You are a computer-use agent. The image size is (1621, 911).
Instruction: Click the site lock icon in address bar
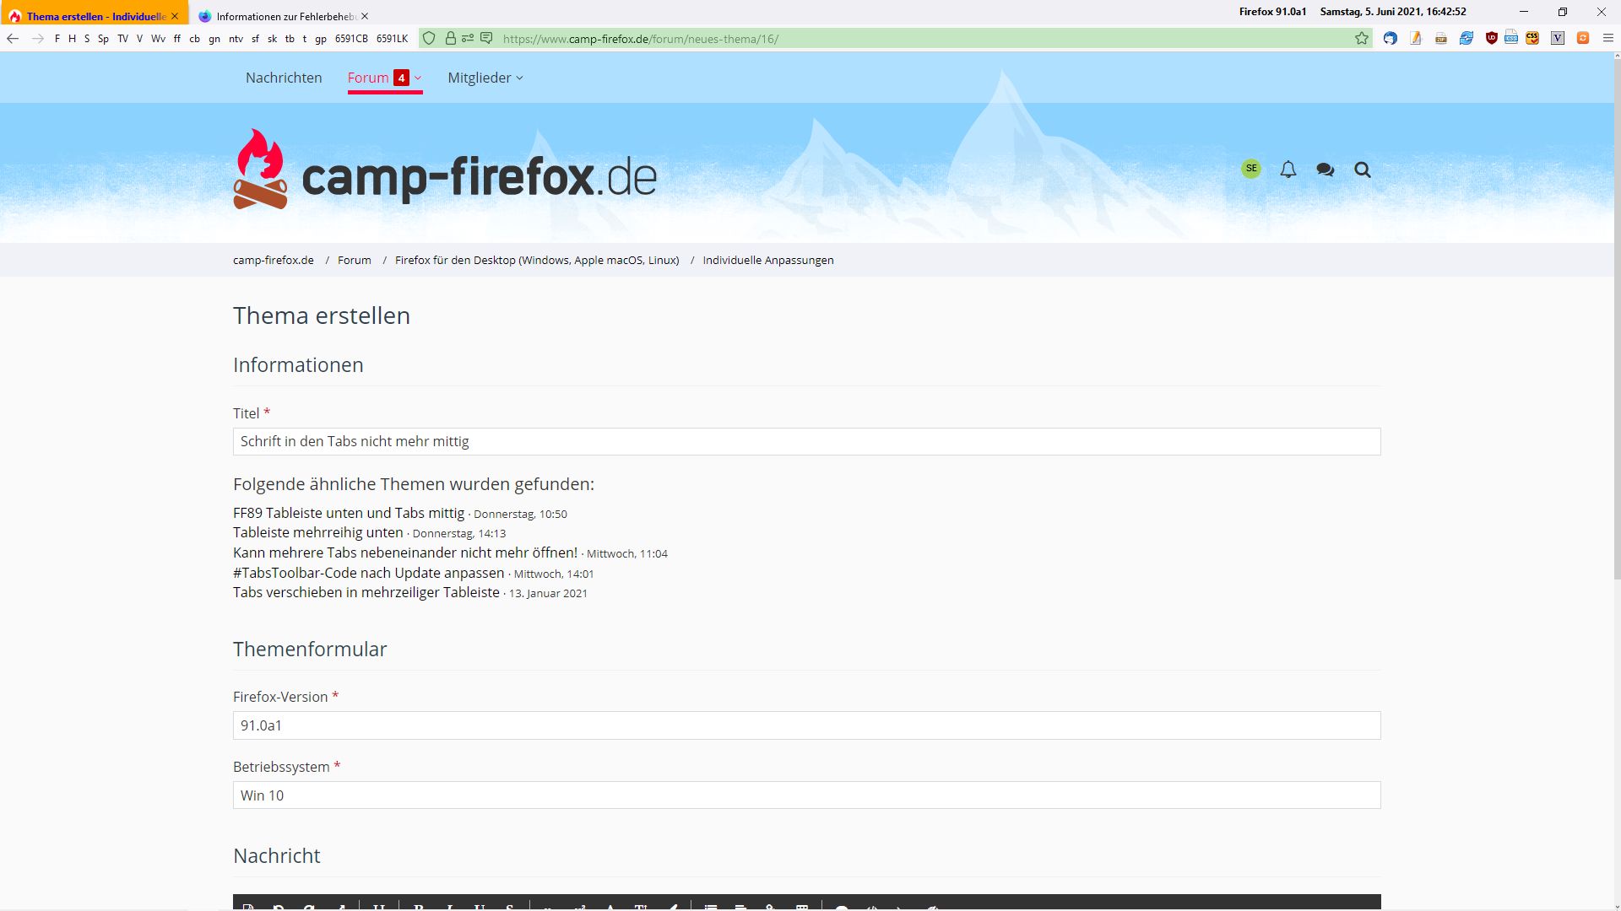tap(450, 38)
